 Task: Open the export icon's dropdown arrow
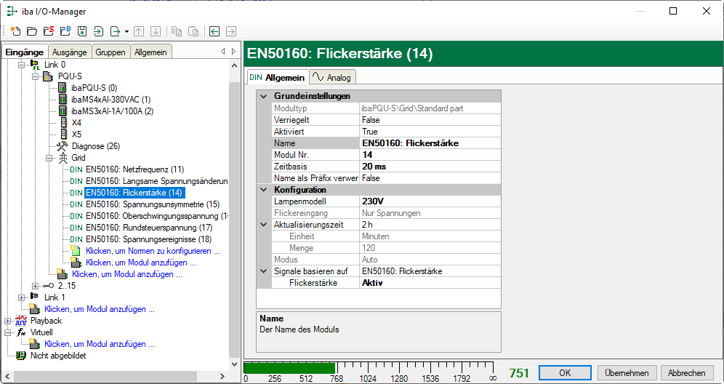tap(126, 31)
